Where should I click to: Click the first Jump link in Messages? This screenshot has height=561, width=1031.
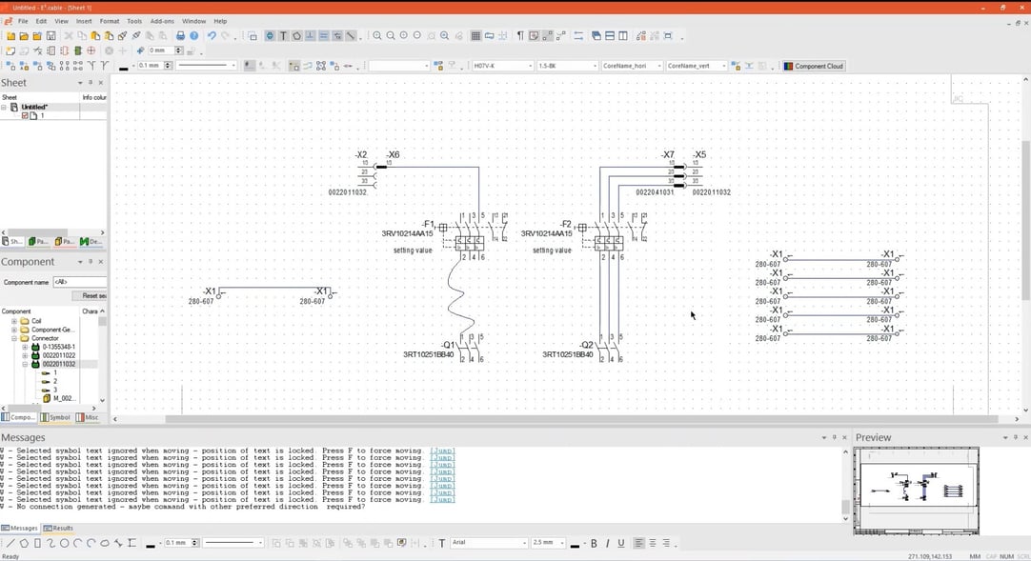442,451
